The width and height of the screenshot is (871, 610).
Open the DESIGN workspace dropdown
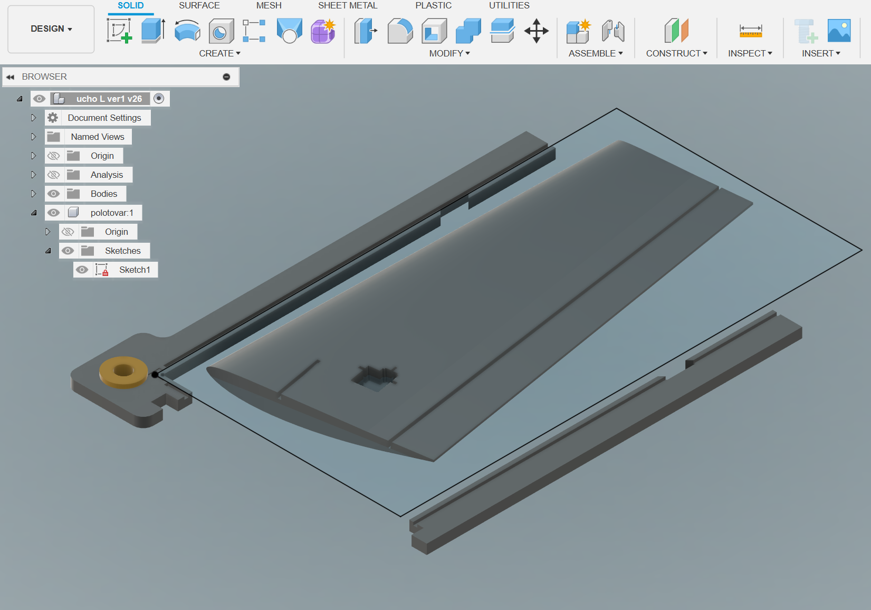pyautogui.click(x=51, y=29)
